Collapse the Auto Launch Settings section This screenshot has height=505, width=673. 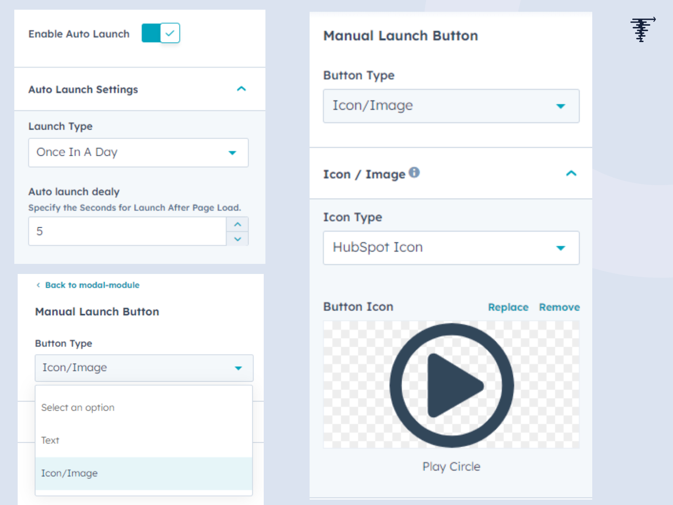coord(241,89)
